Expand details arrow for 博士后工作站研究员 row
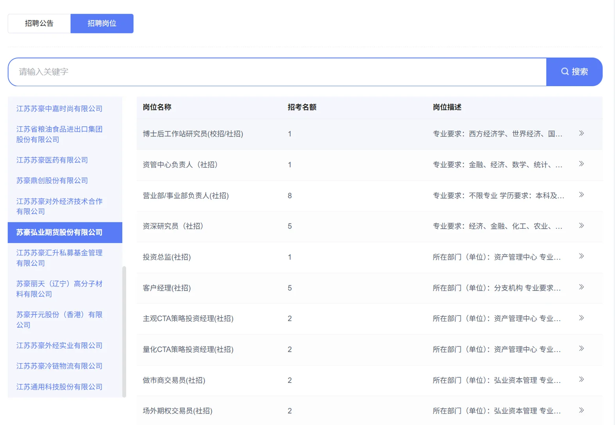Screen dimensions: 615x425 (581, 133)
